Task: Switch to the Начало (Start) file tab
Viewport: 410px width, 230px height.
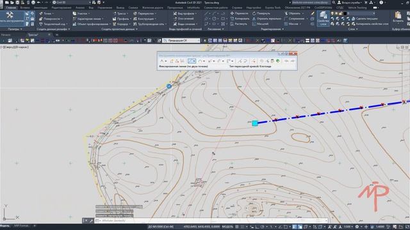Action: point(6,34)
